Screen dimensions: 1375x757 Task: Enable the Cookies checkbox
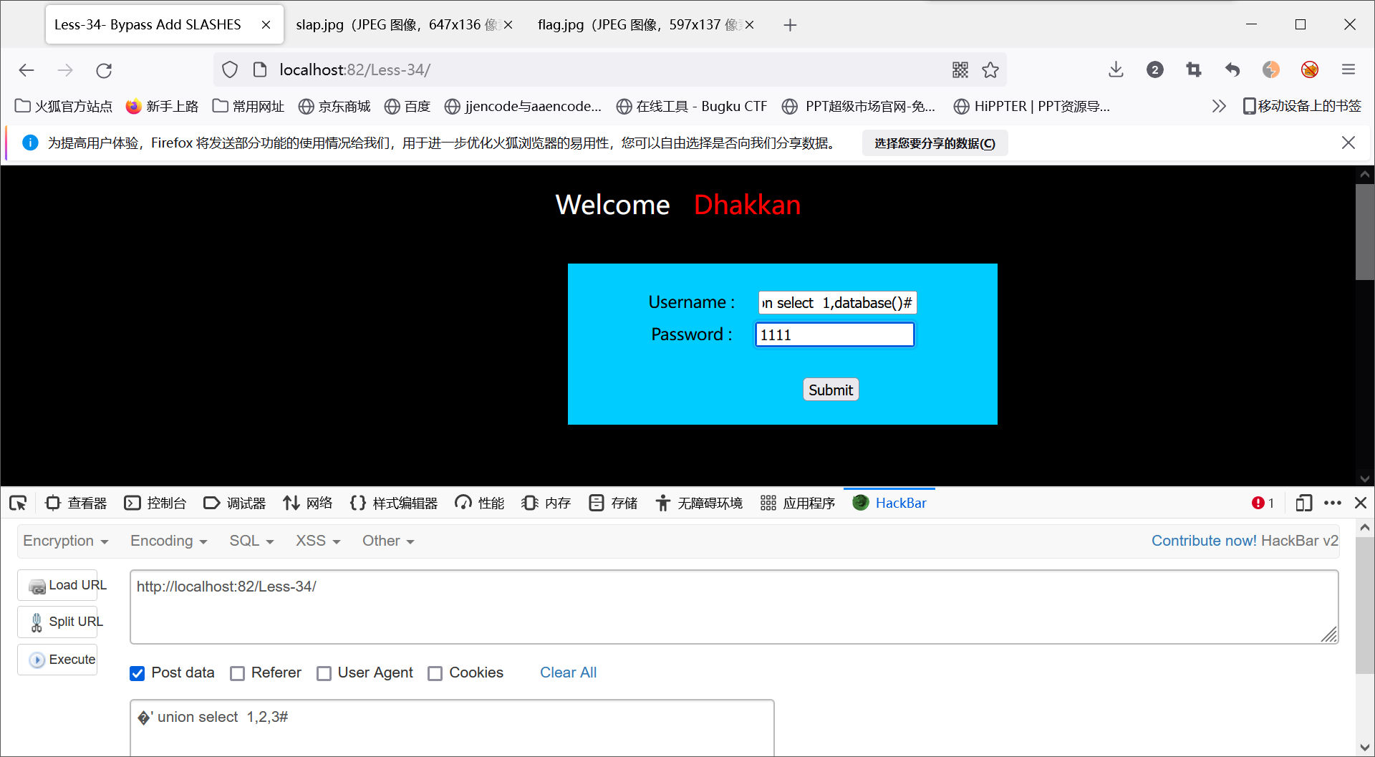point(435,673)
